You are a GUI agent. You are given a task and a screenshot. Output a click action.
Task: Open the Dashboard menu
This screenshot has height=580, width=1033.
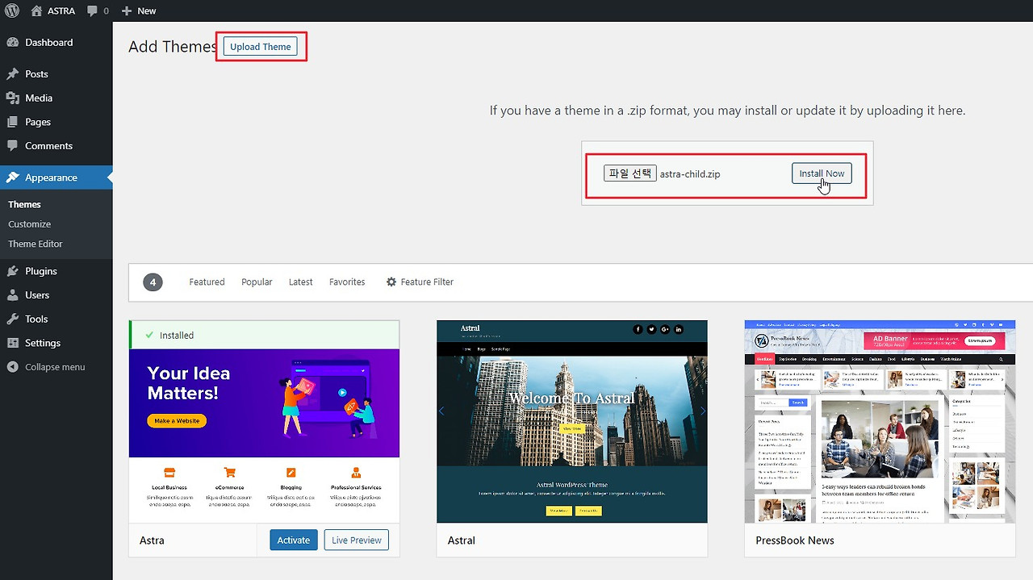tap(56, 42)
